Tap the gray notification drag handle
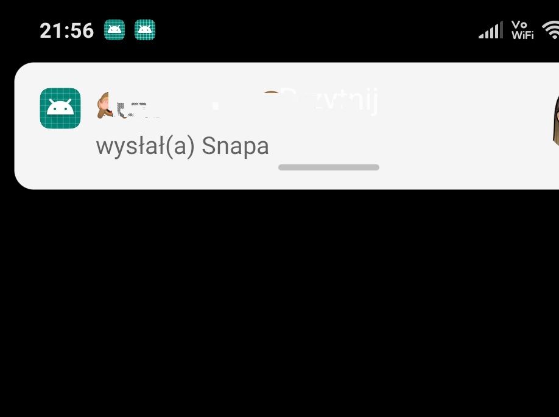The height and width of the screenshot is (417, 559). (329, 167)
